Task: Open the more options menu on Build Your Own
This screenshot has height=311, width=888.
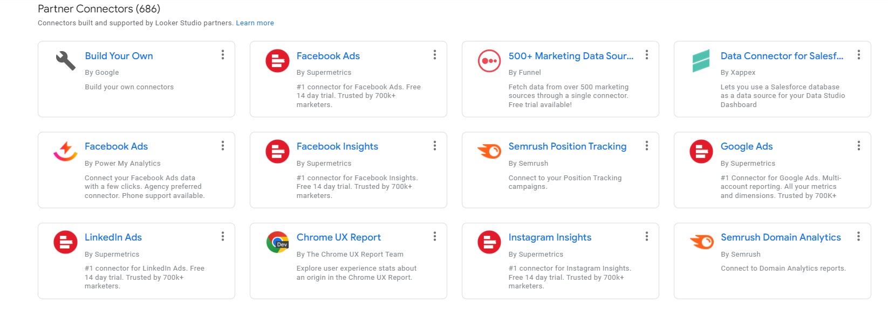Action: coord(223,55)
